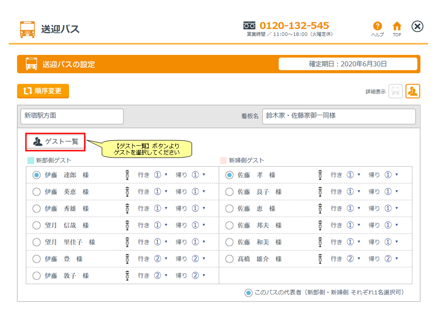Viewport: 439px width, 329px height.
Task: Click the guest detail view icon
Action: point(412,91)
